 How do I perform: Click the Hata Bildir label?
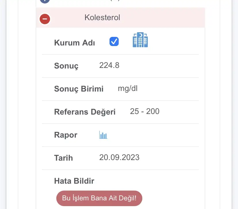coord(74,181)
